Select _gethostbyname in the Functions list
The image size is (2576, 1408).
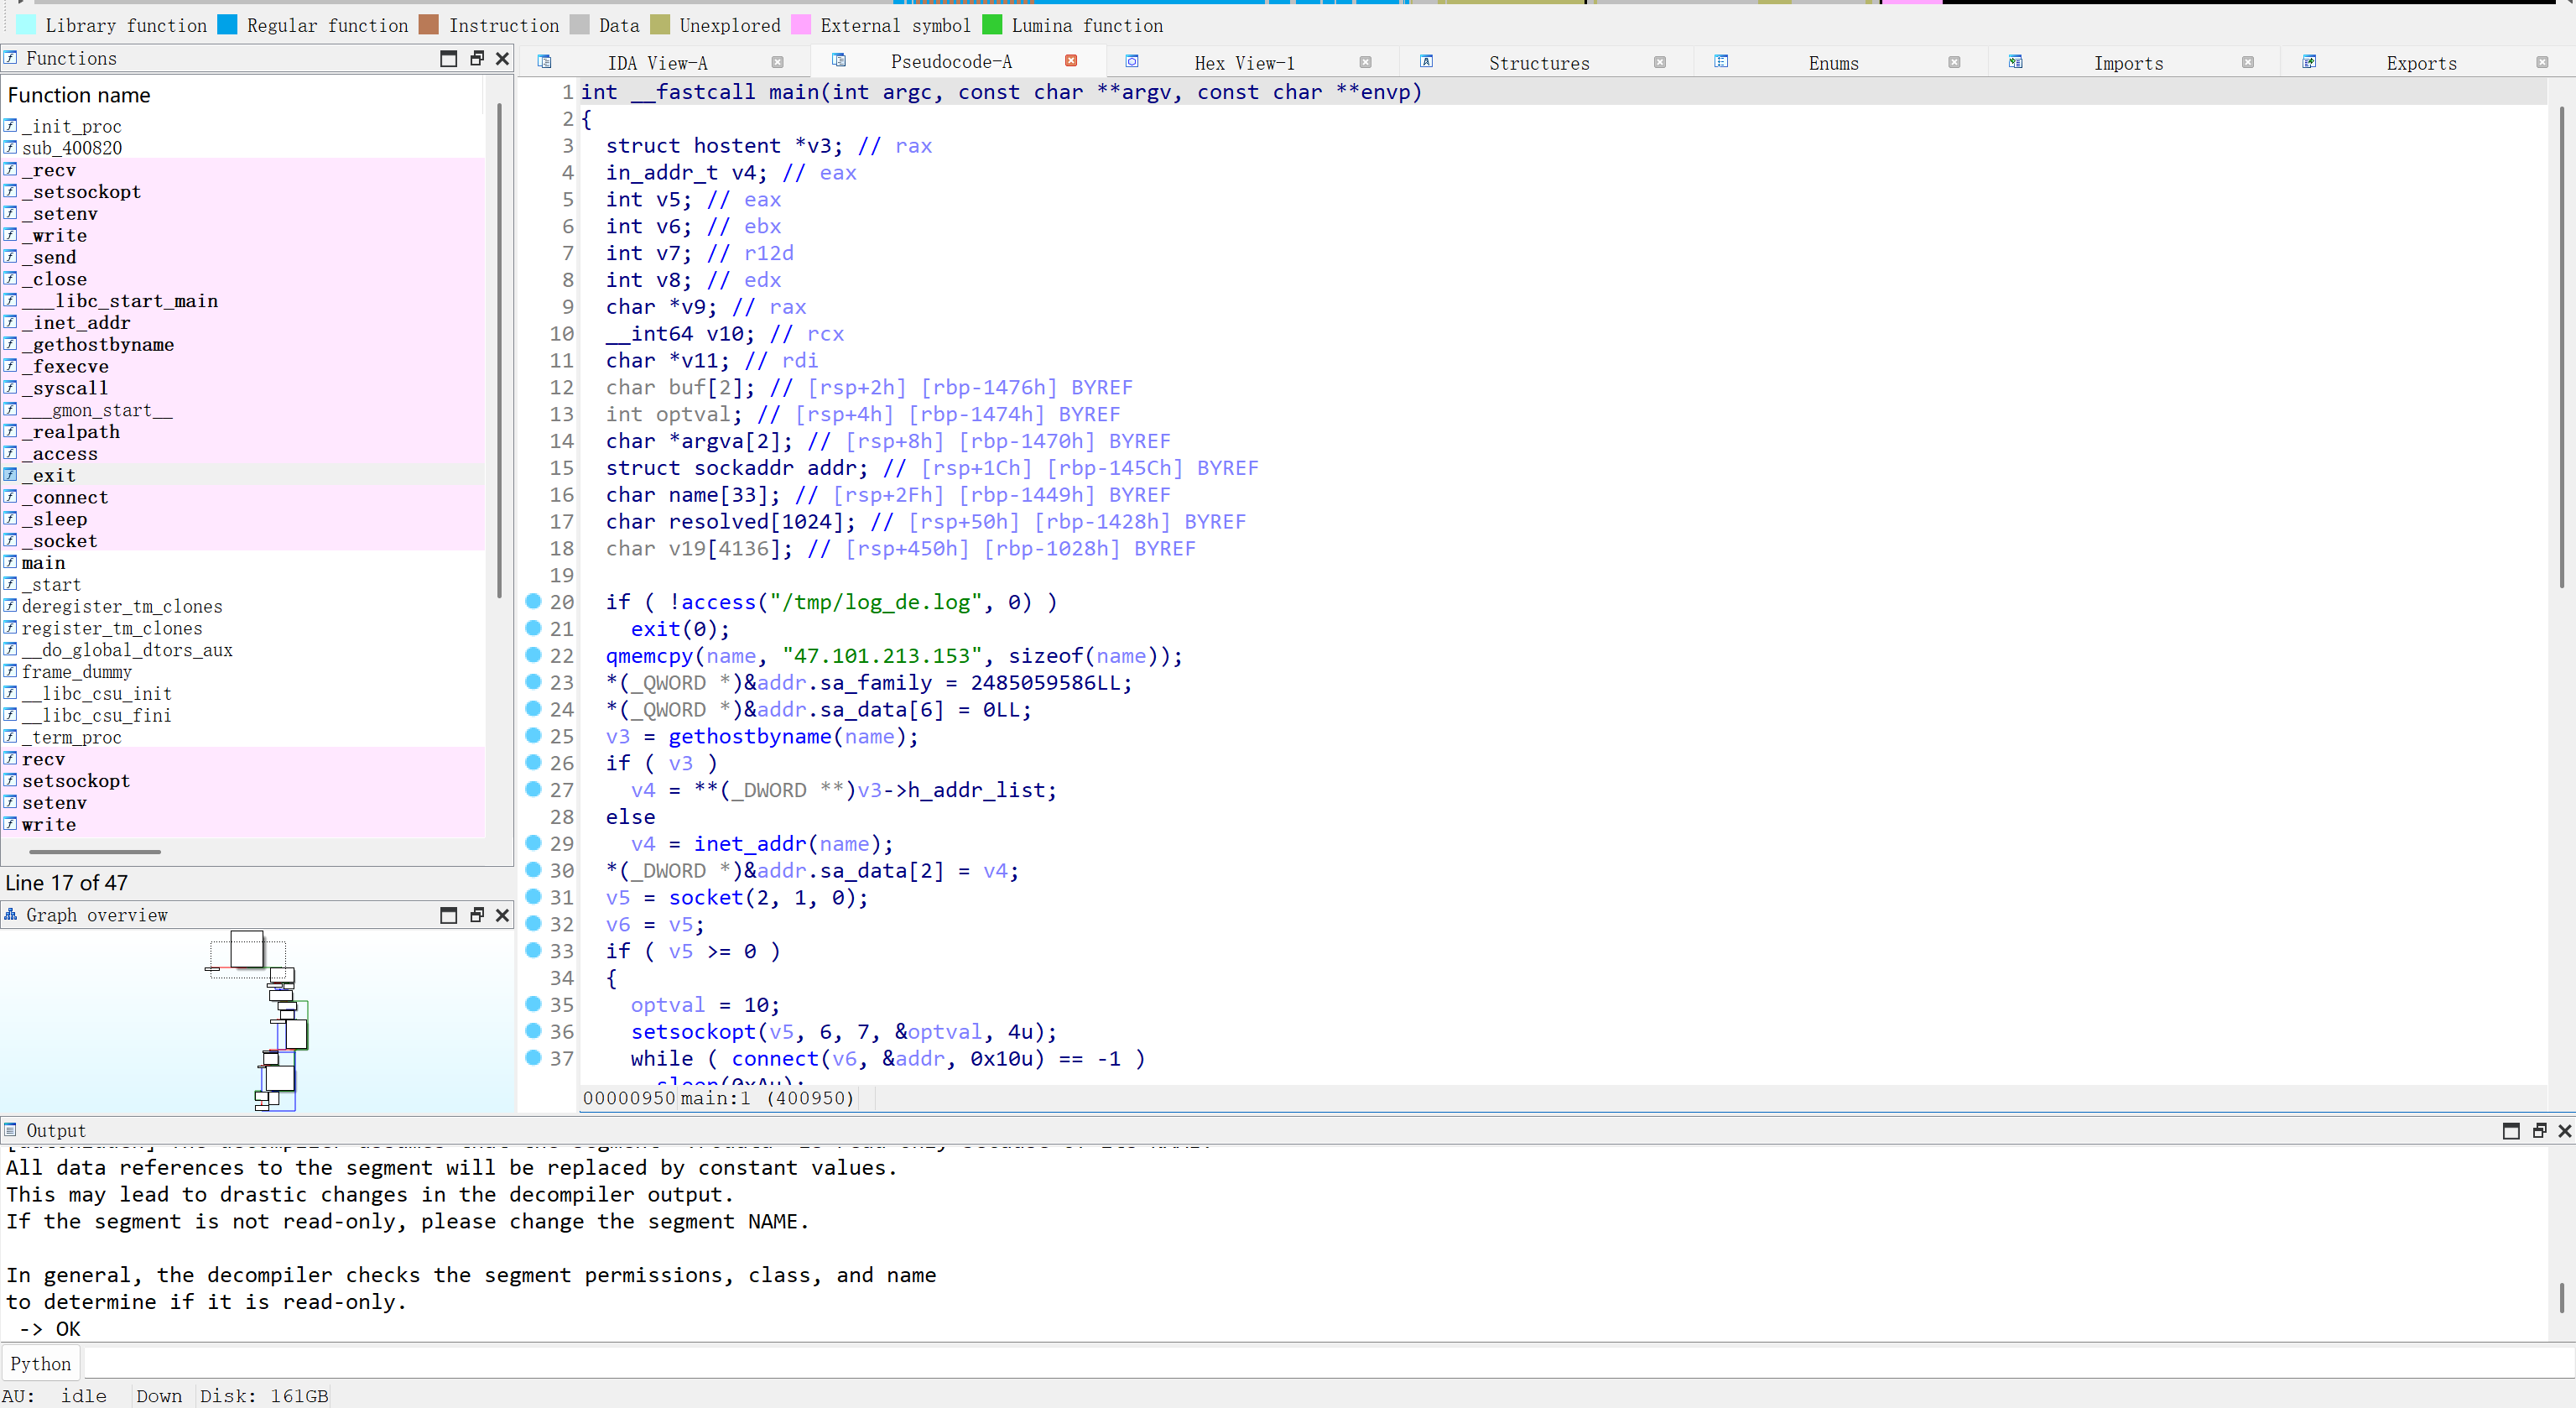click(x=243, y=345)
